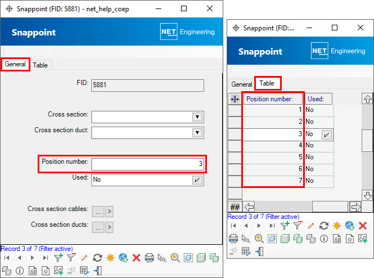The width and height of the screenshot is (374, 278).
Task: Switch to Table tab in left Snappoint window
Action: (x=40, y=65)
